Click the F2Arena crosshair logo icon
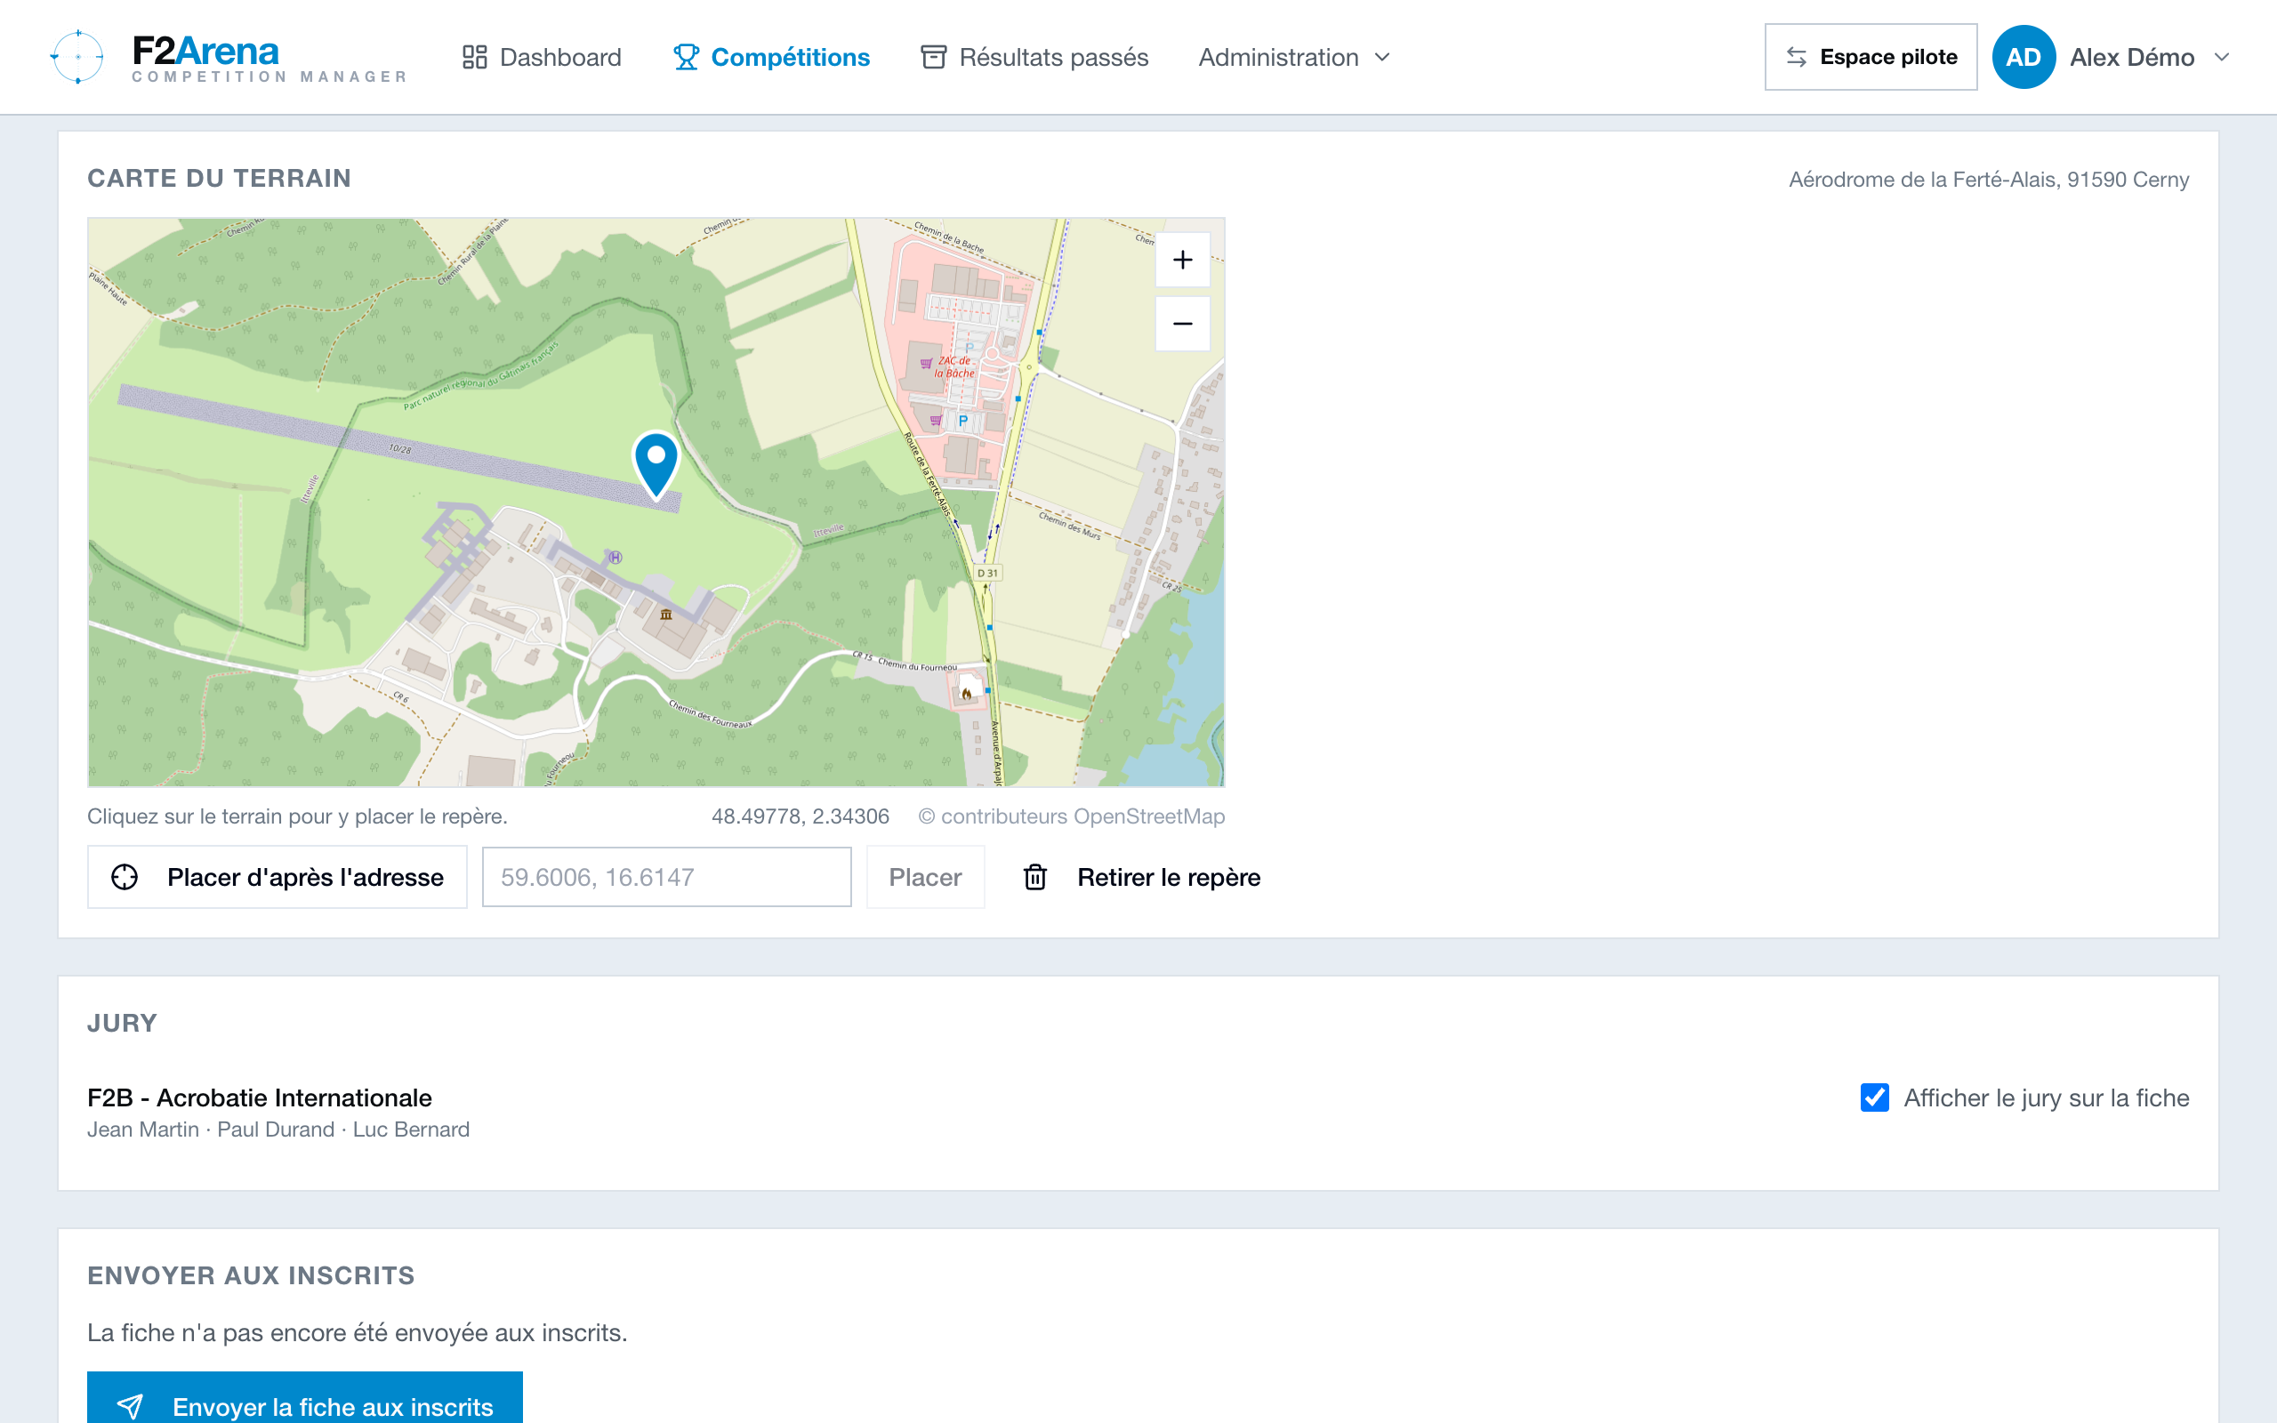 77,56
